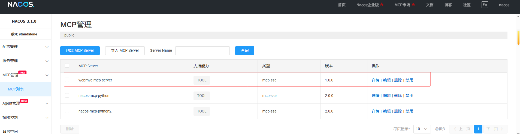Select MCP列表 in the sidebar
This screenshot has width=520, height=134.
tap(26, 89)
